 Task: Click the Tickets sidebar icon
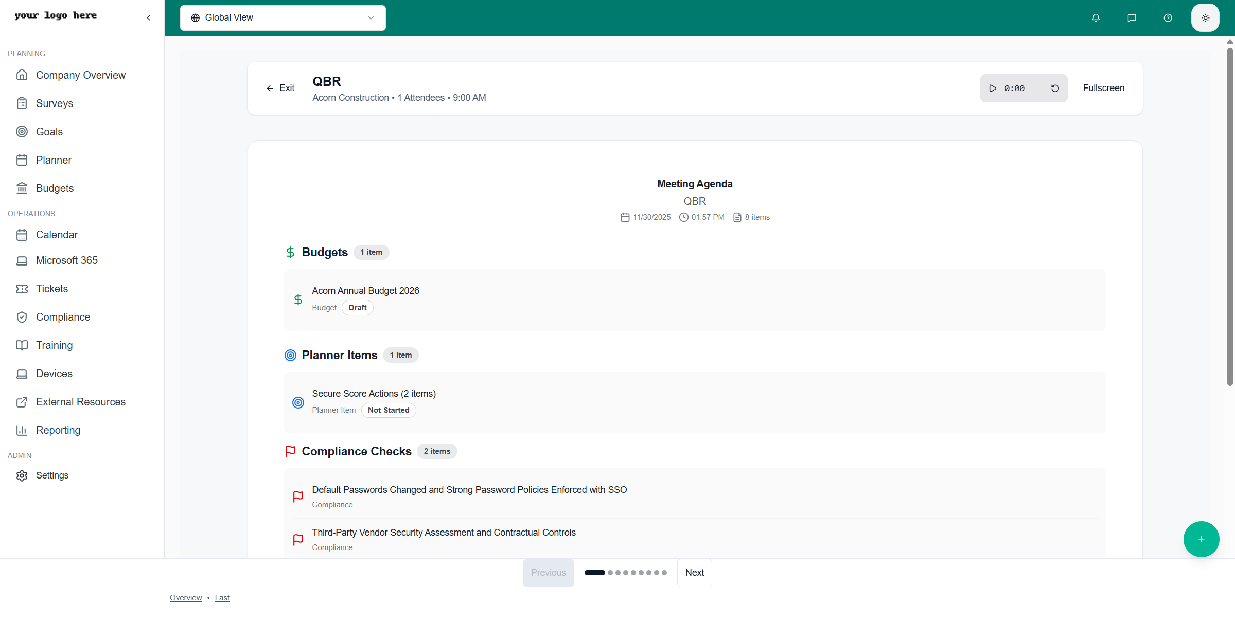tap(22, 289)
